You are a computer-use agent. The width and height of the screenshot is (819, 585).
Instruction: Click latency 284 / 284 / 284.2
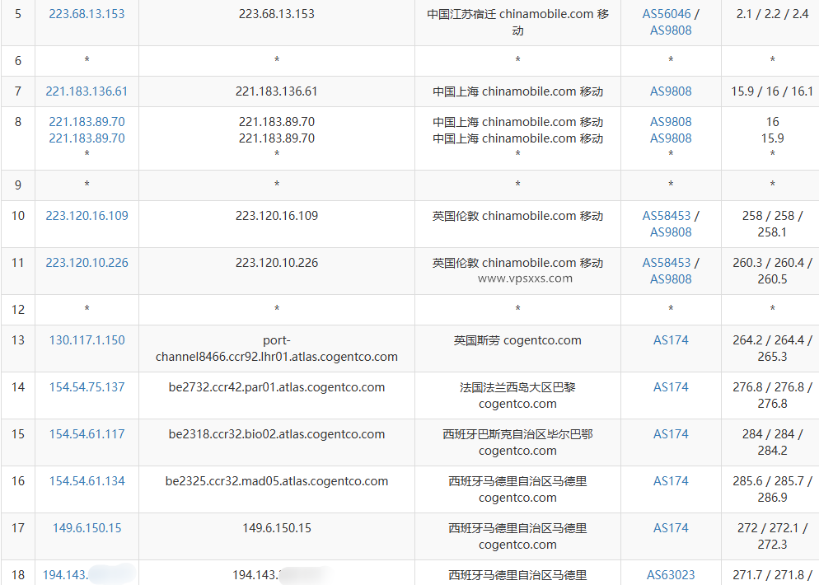772,442
